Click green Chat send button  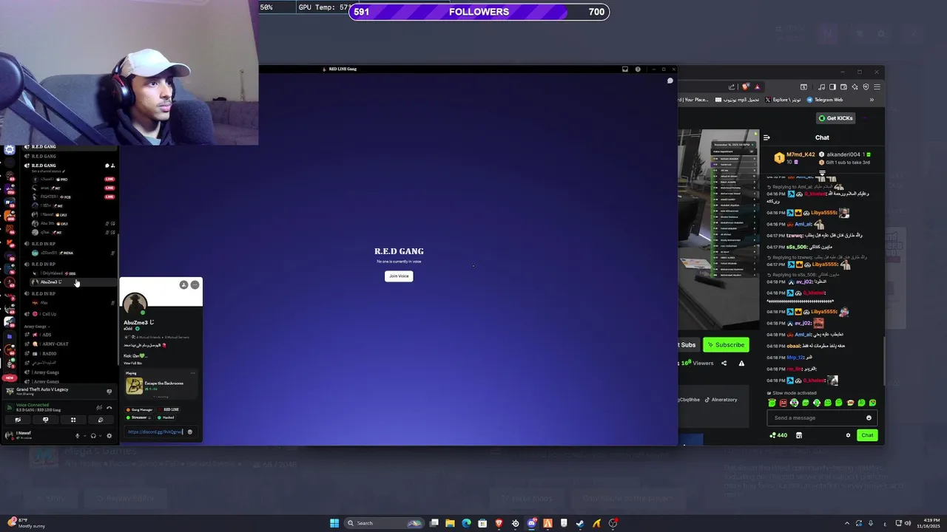click(867, 435)
